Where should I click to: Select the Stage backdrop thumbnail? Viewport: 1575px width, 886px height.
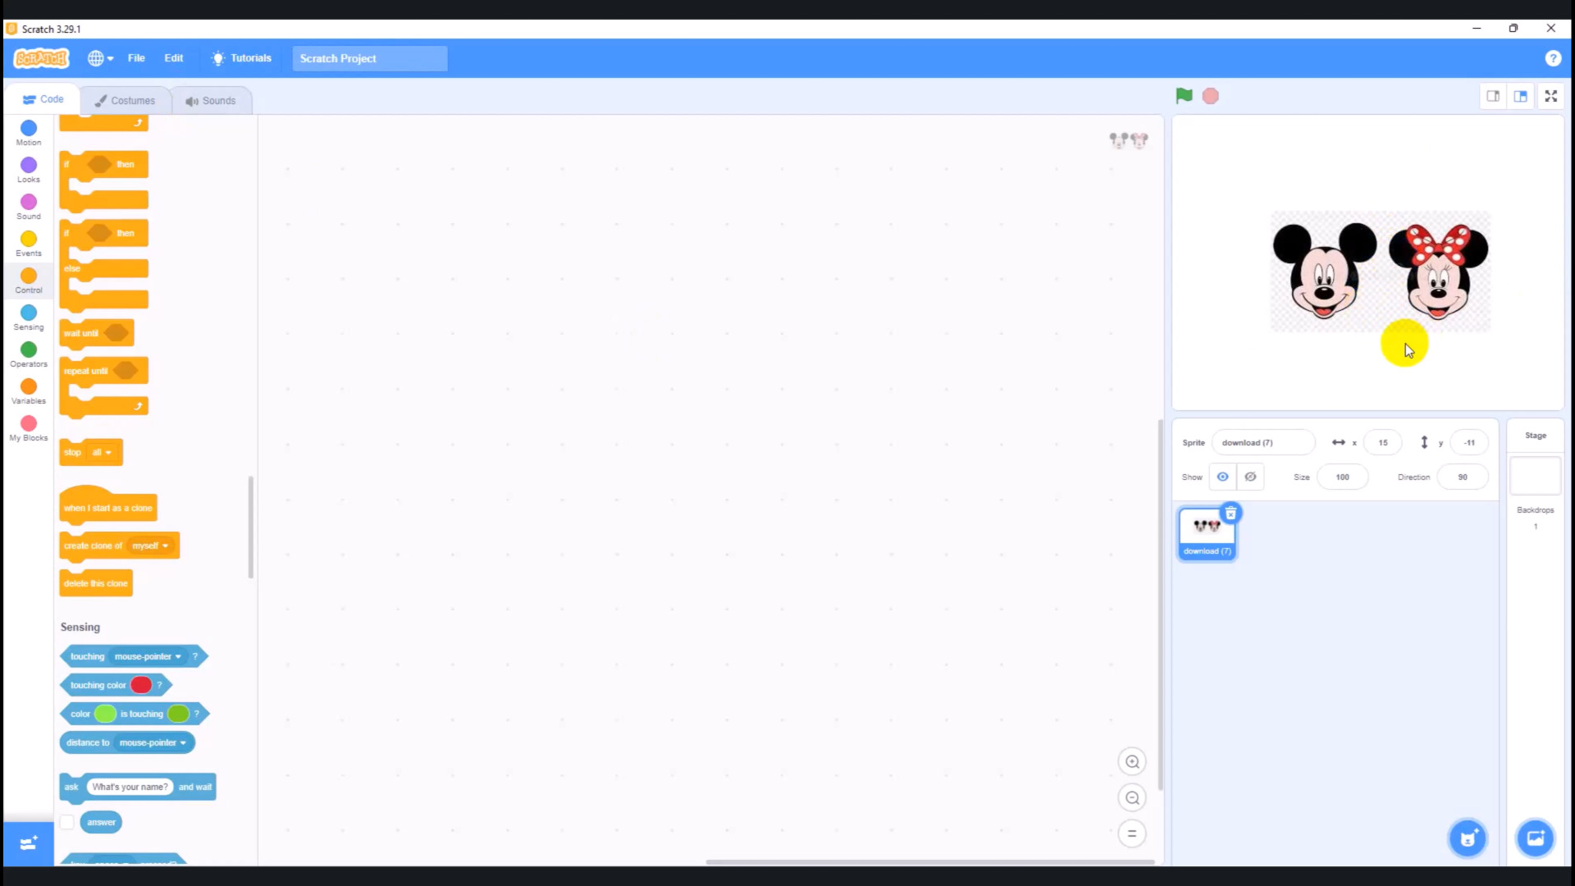pyautogui.click(x=1535, y=476)
